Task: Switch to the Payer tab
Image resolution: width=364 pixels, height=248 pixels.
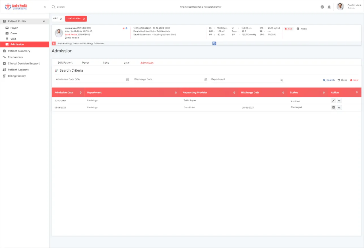Action: pos(86,63)
